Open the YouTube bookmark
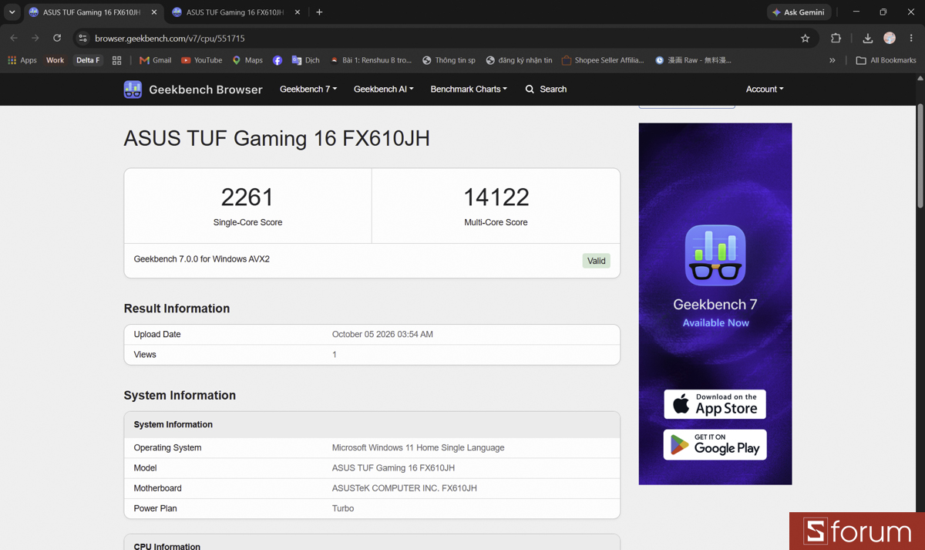The width and height of the screenshot is (925, 550). [201, 60]
